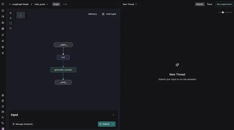Toggle the sidebar panel icon at top-left

(x=3, y=4)
